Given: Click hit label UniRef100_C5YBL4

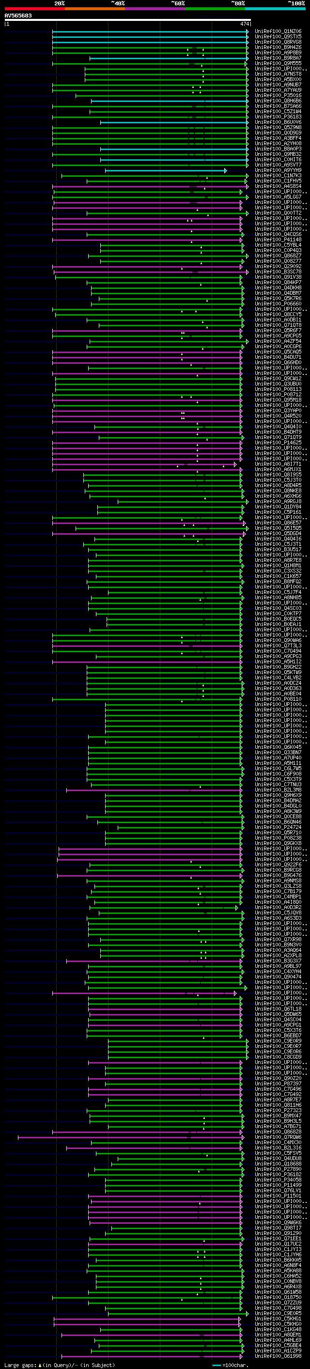Looking at the screenshot, I should 278,245.
